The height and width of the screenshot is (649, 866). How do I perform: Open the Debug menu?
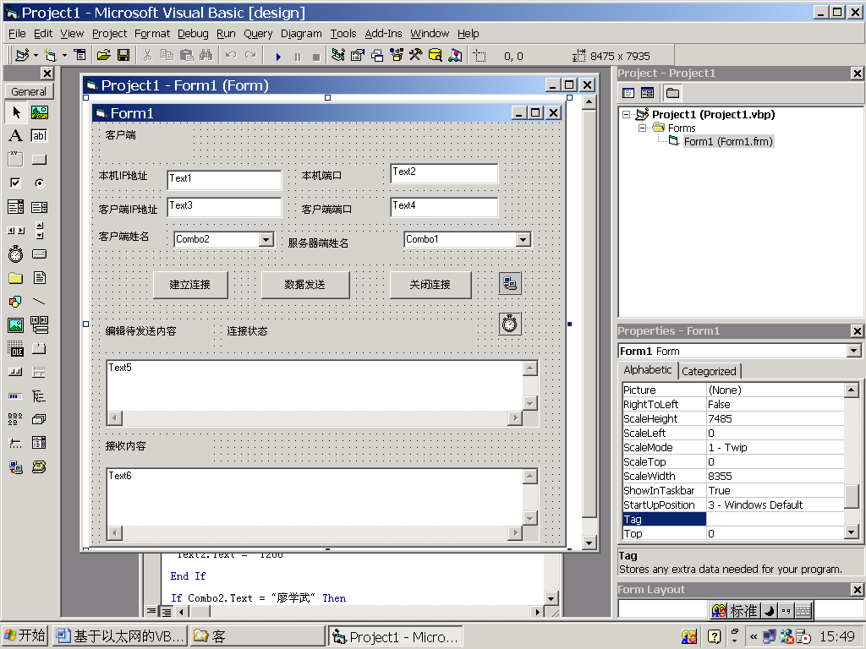193,34
